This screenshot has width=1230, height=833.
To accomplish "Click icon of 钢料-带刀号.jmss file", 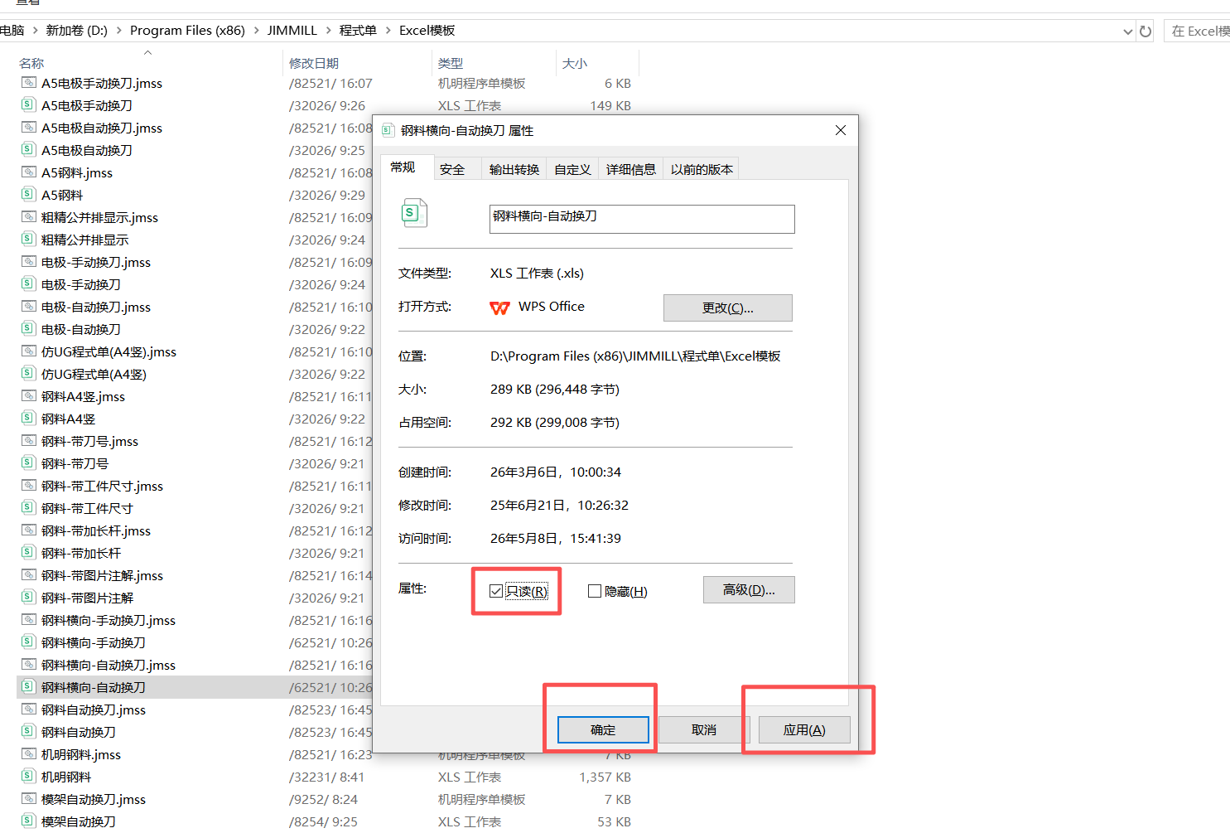I will pyautogui.click(x=29, y=441).
